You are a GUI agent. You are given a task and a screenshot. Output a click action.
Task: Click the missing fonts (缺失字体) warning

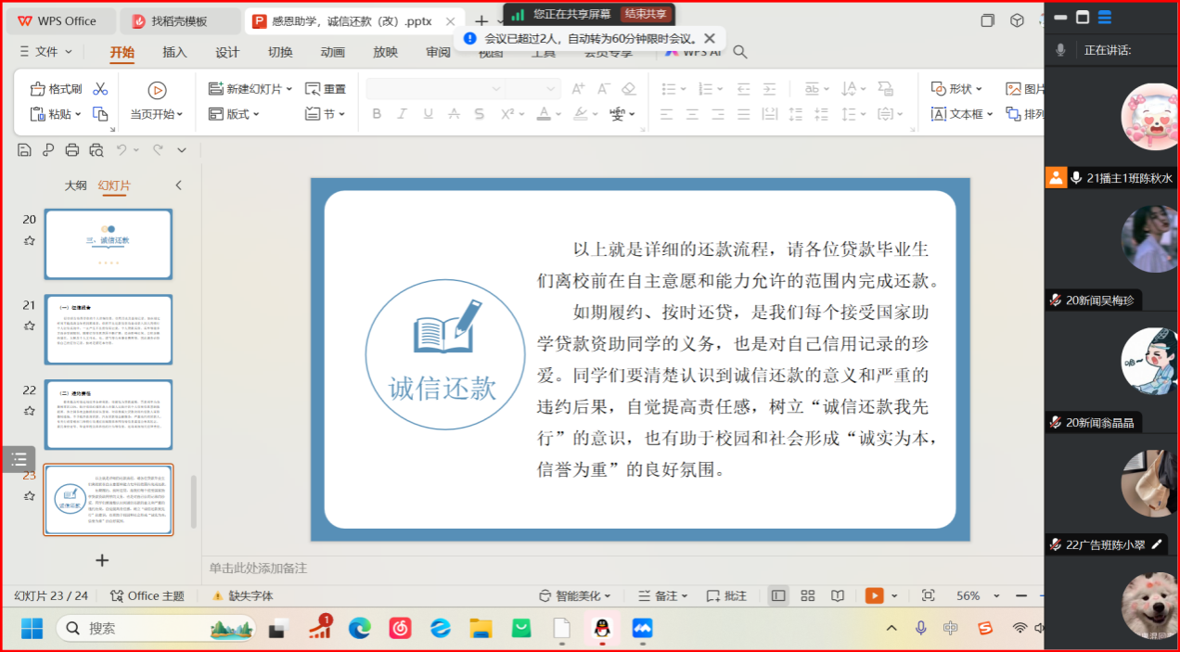(x=242, y=595)
